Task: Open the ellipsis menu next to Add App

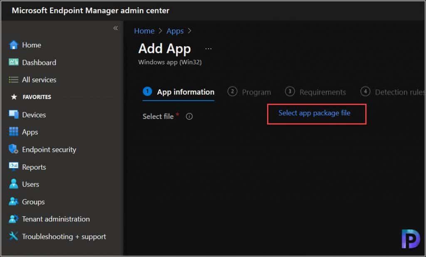Action: pyautogui.click(x=208, y=49)
